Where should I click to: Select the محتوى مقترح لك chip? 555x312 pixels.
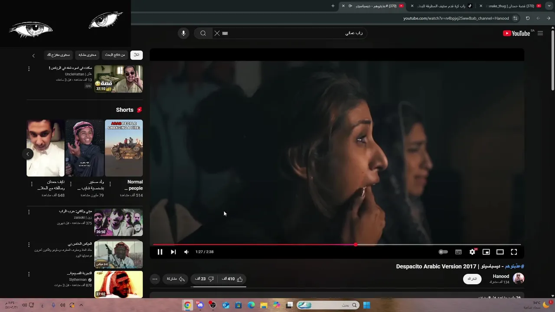pos(59,55)
